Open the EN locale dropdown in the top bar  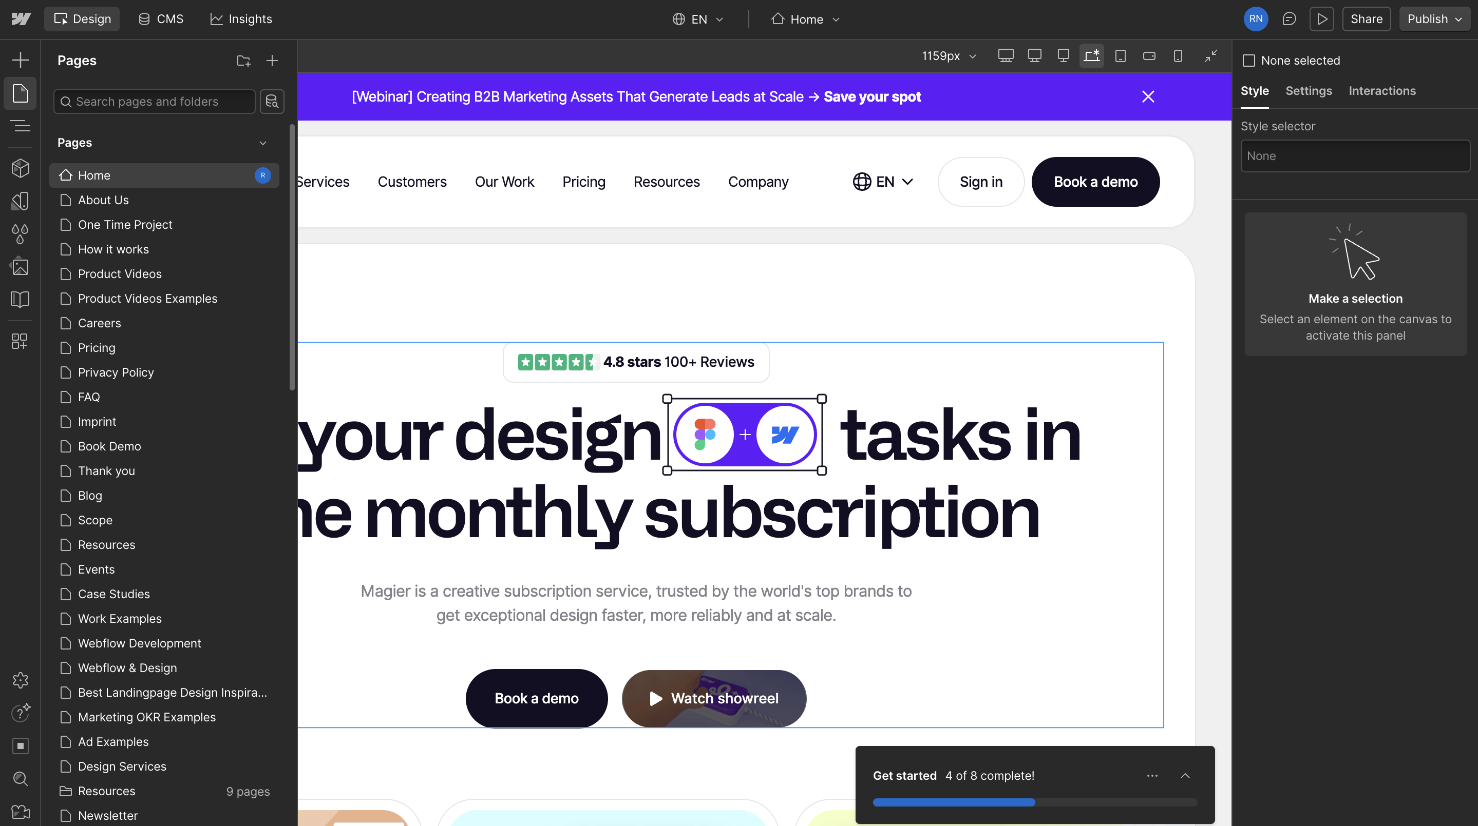point(698,19)
